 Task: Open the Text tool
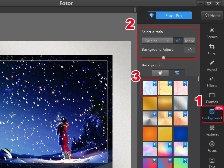[x=212, y=163]
